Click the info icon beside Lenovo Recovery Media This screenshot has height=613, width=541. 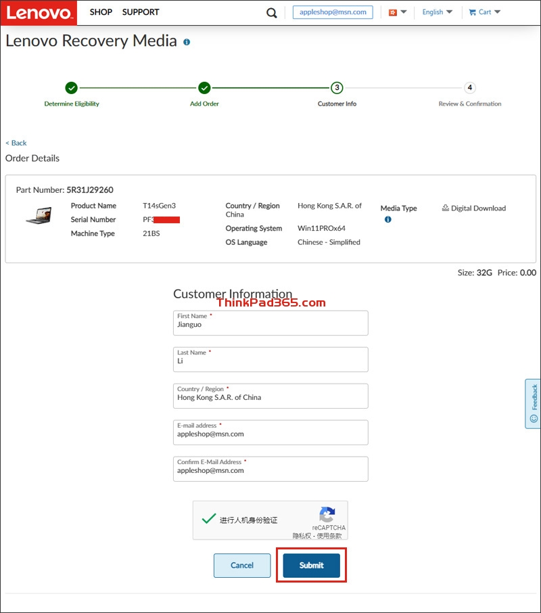coord(187,42)
